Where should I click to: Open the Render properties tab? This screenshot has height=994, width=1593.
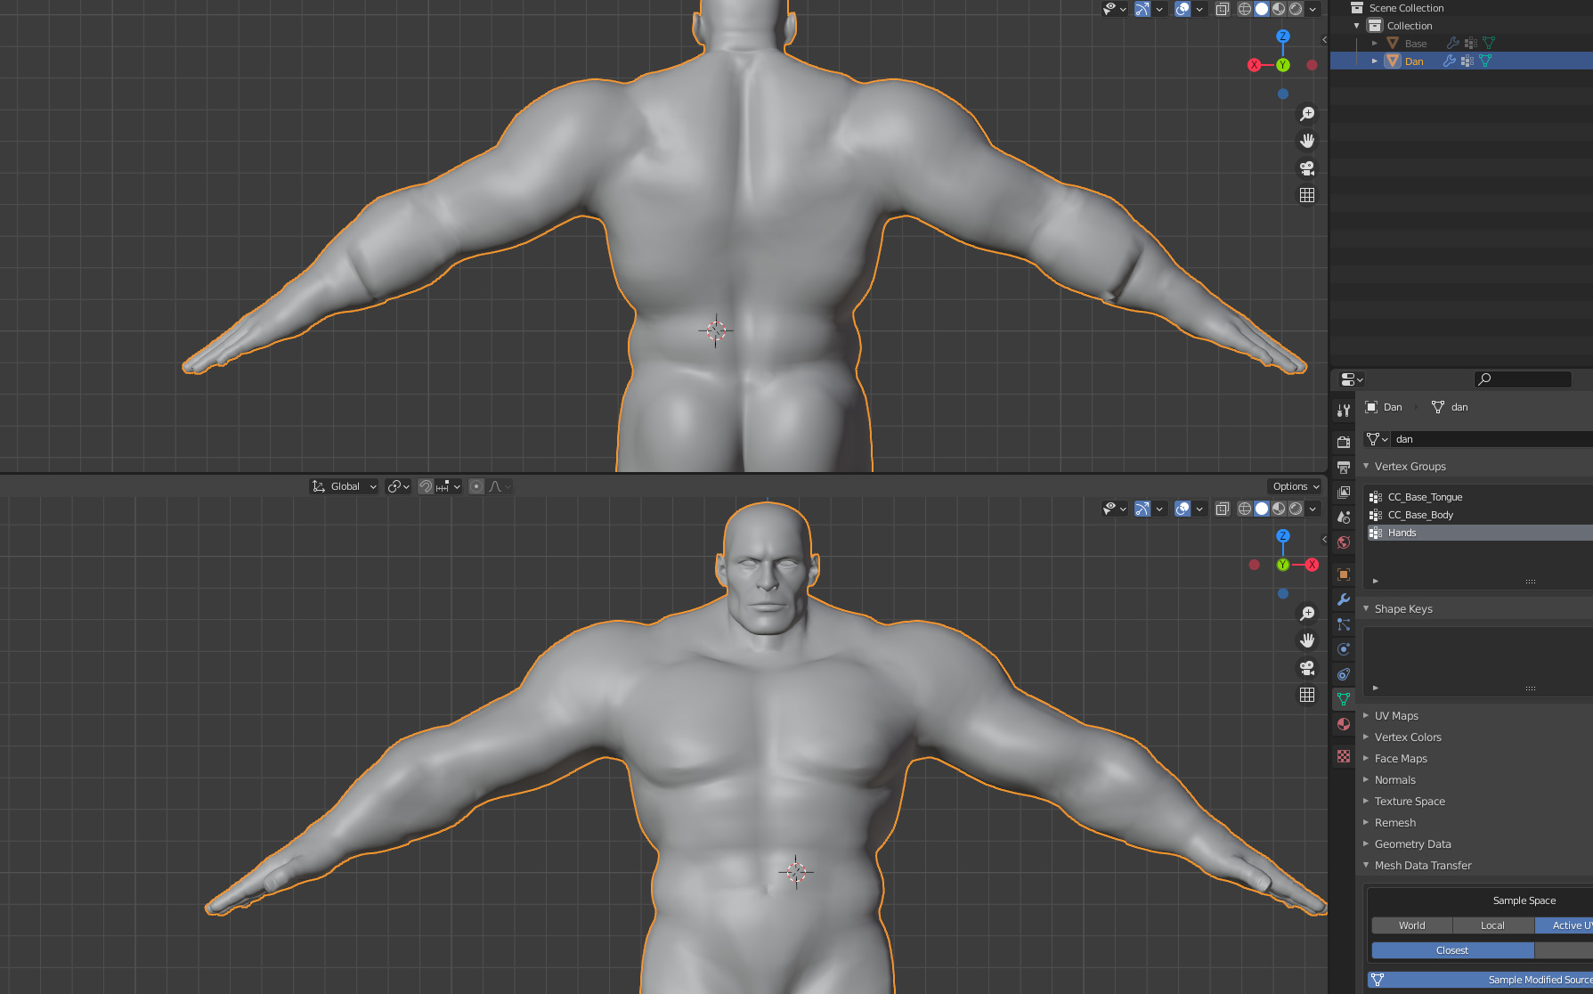[x=1344, y=442]
